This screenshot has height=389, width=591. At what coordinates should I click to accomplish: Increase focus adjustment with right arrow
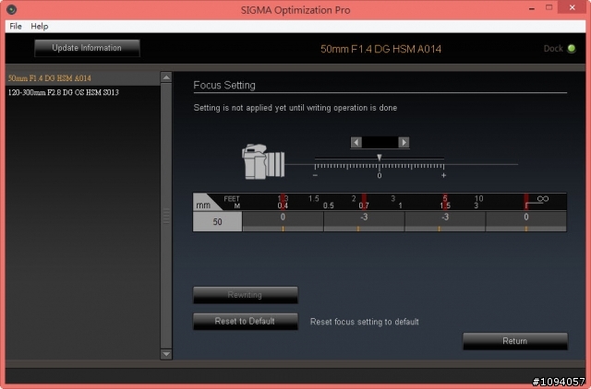(404, 142)
